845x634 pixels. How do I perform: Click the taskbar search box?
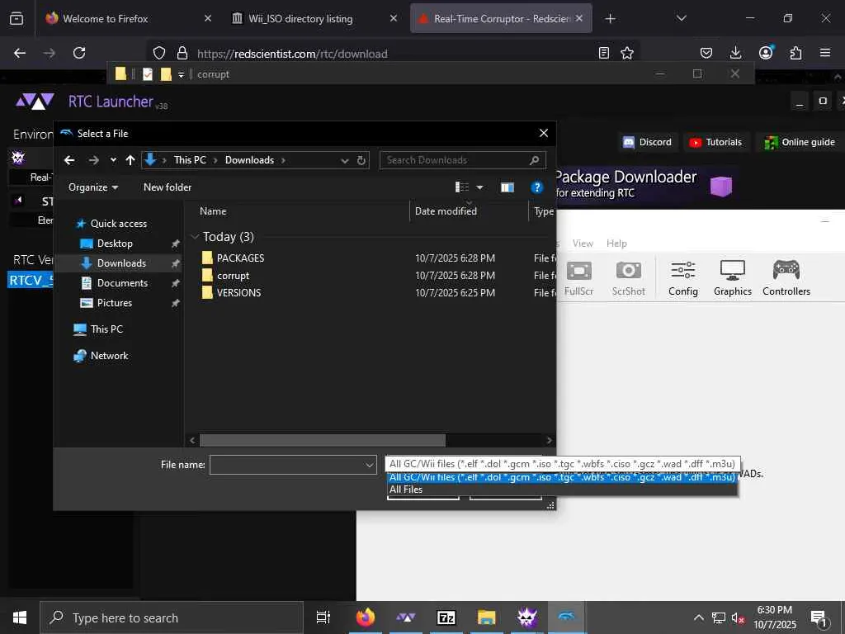pos(172,617)
